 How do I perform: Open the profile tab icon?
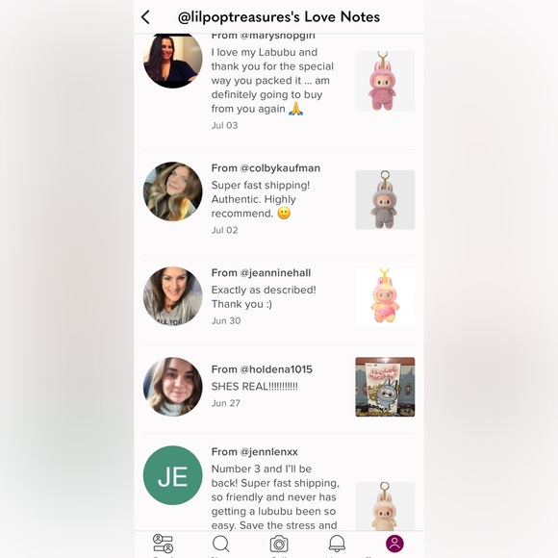394,544
